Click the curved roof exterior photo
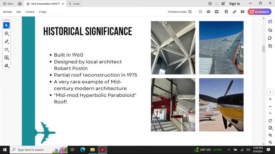 pyautogui.click(x=221, y=47)
